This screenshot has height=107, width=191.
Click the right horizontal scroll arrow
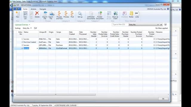168,94
